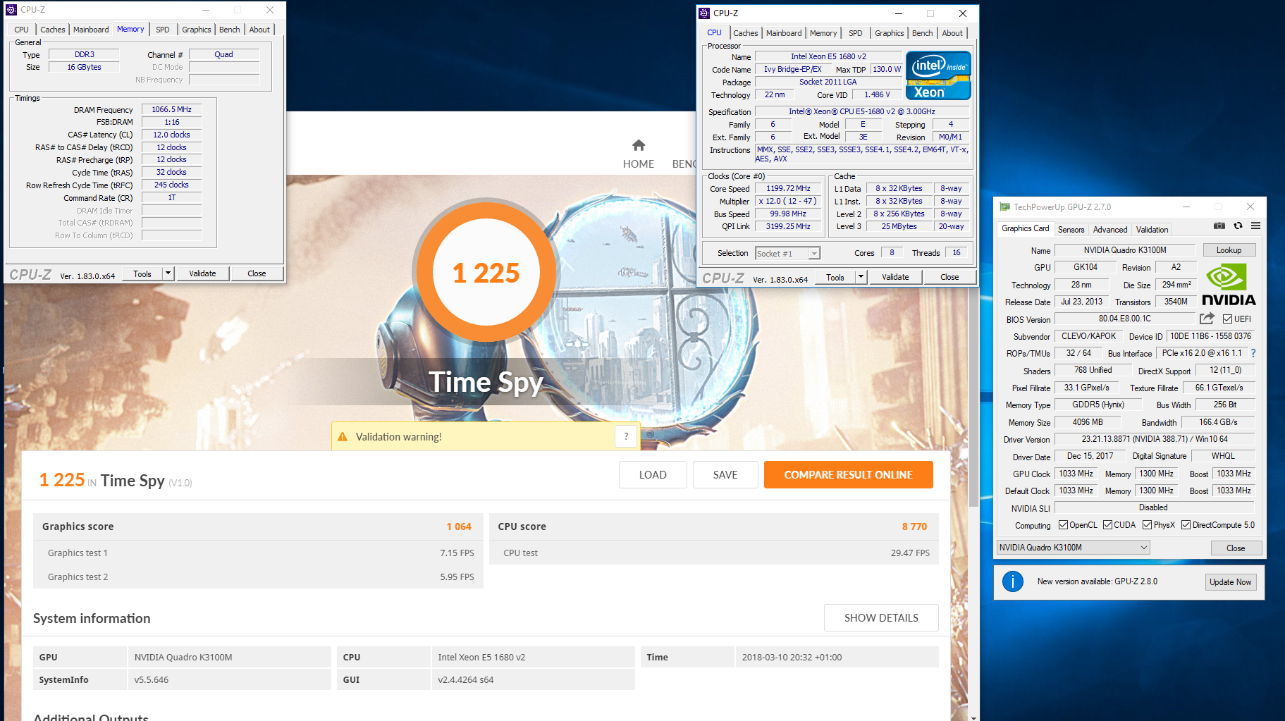Click the GPU-Z title bar icon
Screen dimensions: 1285x721
click(1004, 207)
